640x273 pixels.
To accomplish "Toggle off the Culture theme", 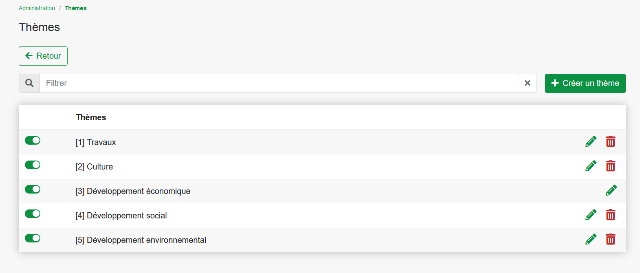I will click(x=33, y=165).
